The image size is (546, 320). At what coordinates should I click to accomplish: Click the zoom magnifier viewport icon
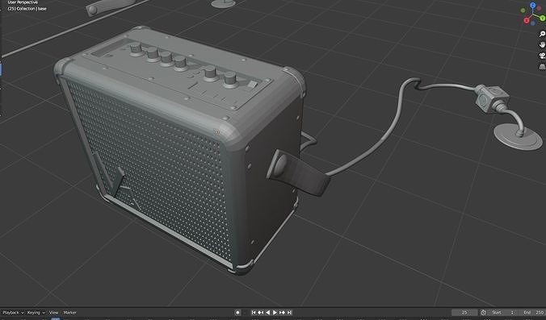542,34
